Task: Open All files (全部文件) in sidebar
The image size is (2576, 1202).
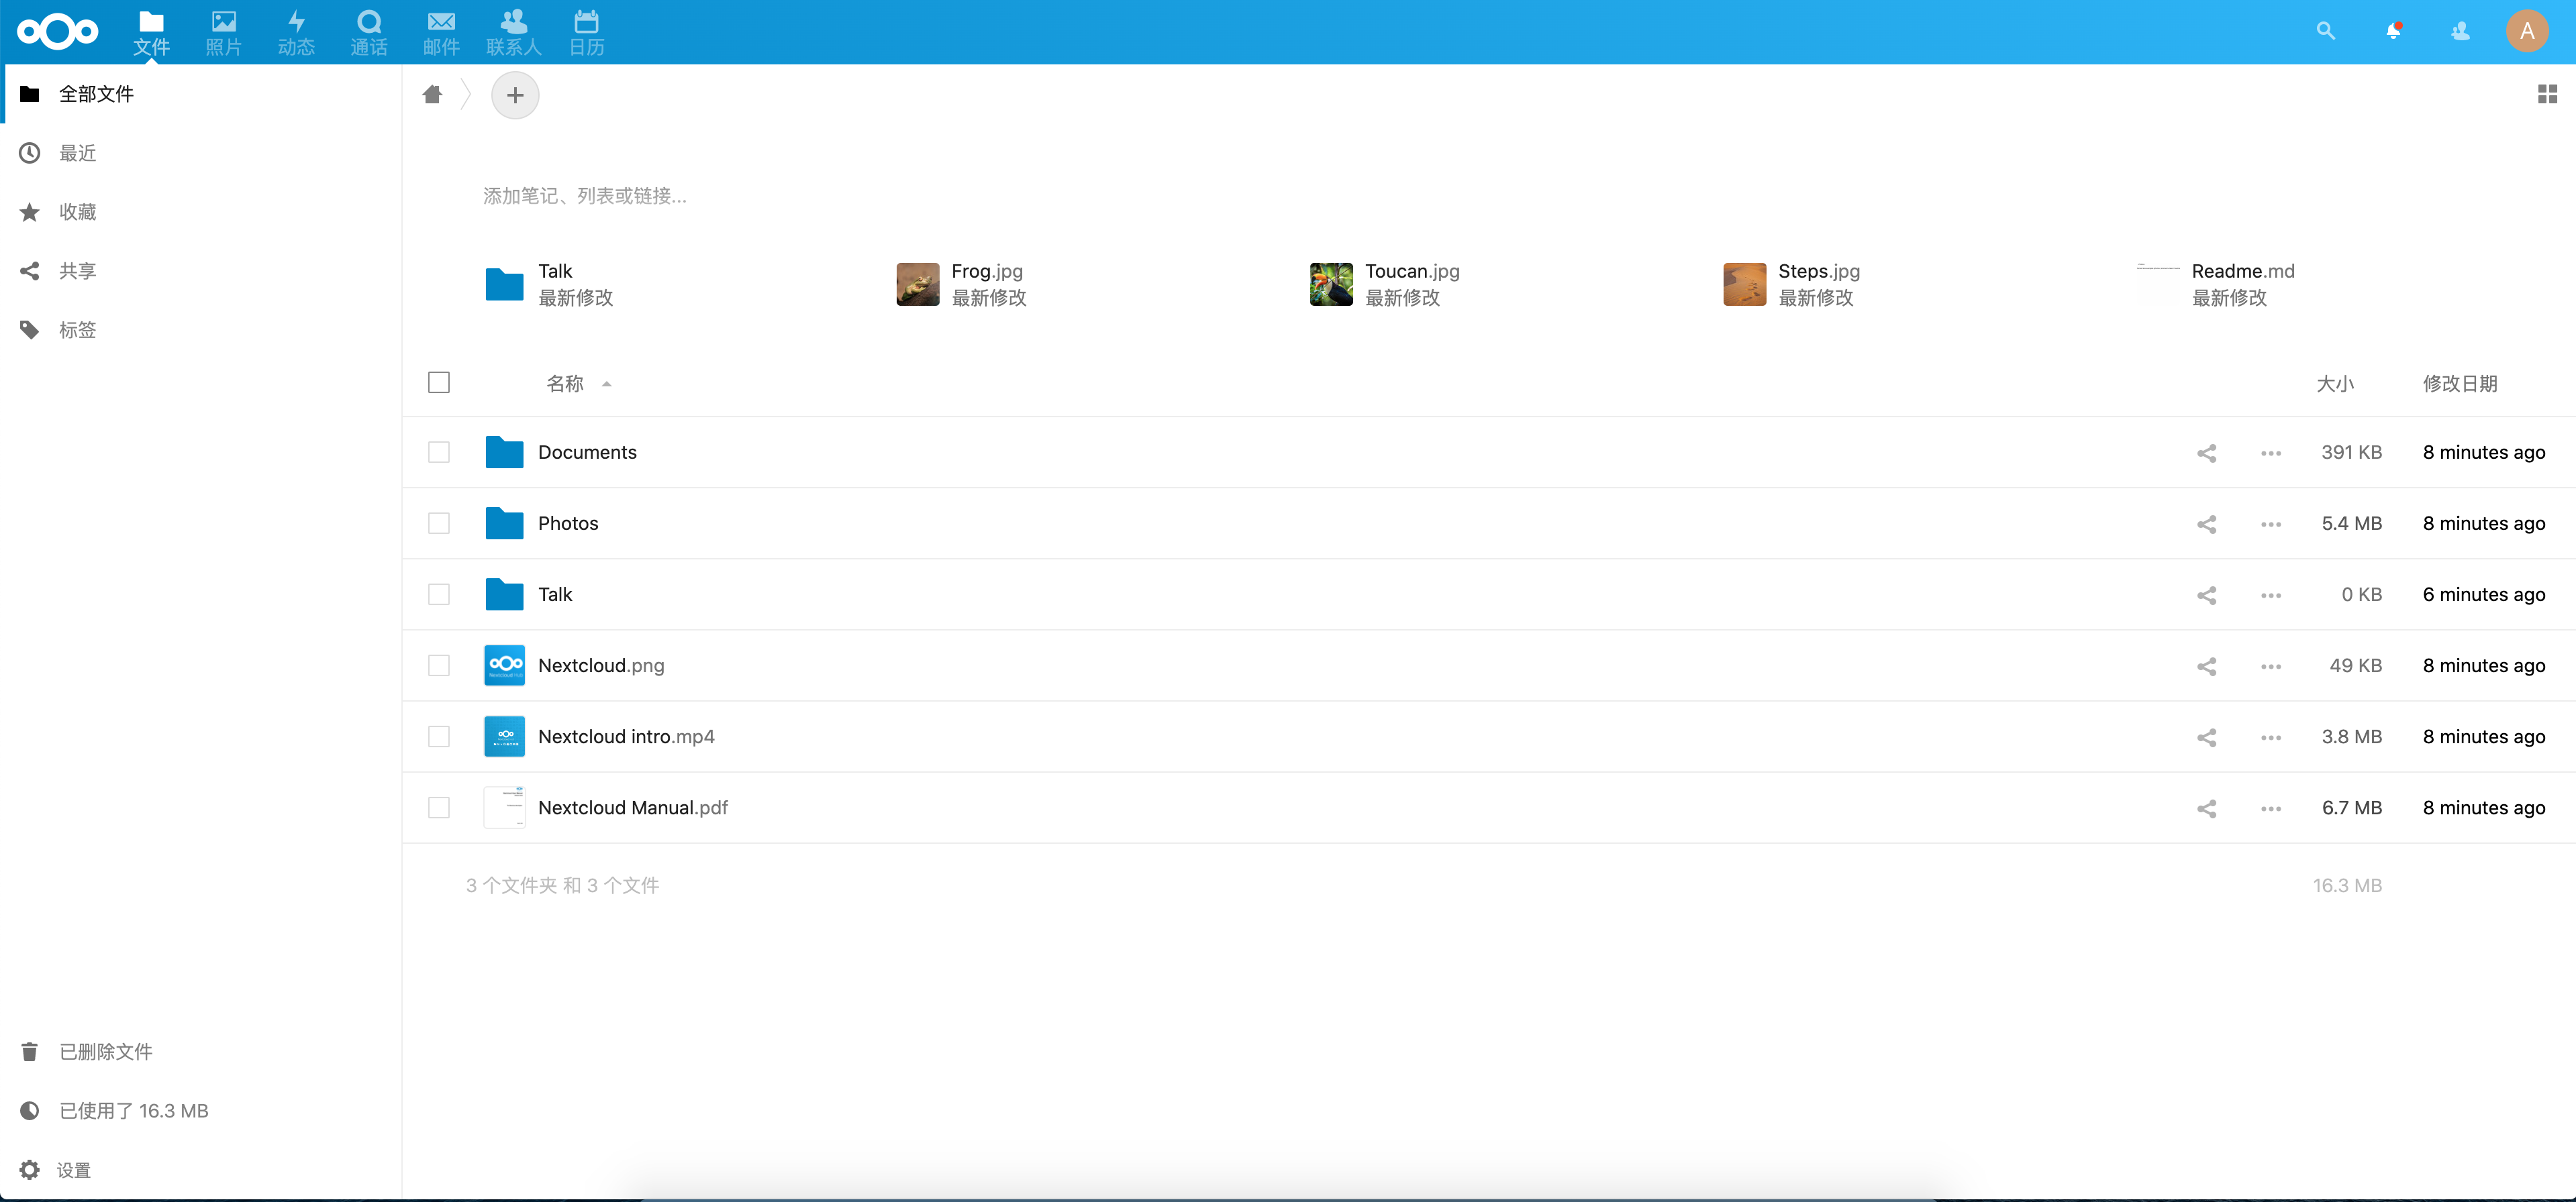Action: (x=201, y=94)
